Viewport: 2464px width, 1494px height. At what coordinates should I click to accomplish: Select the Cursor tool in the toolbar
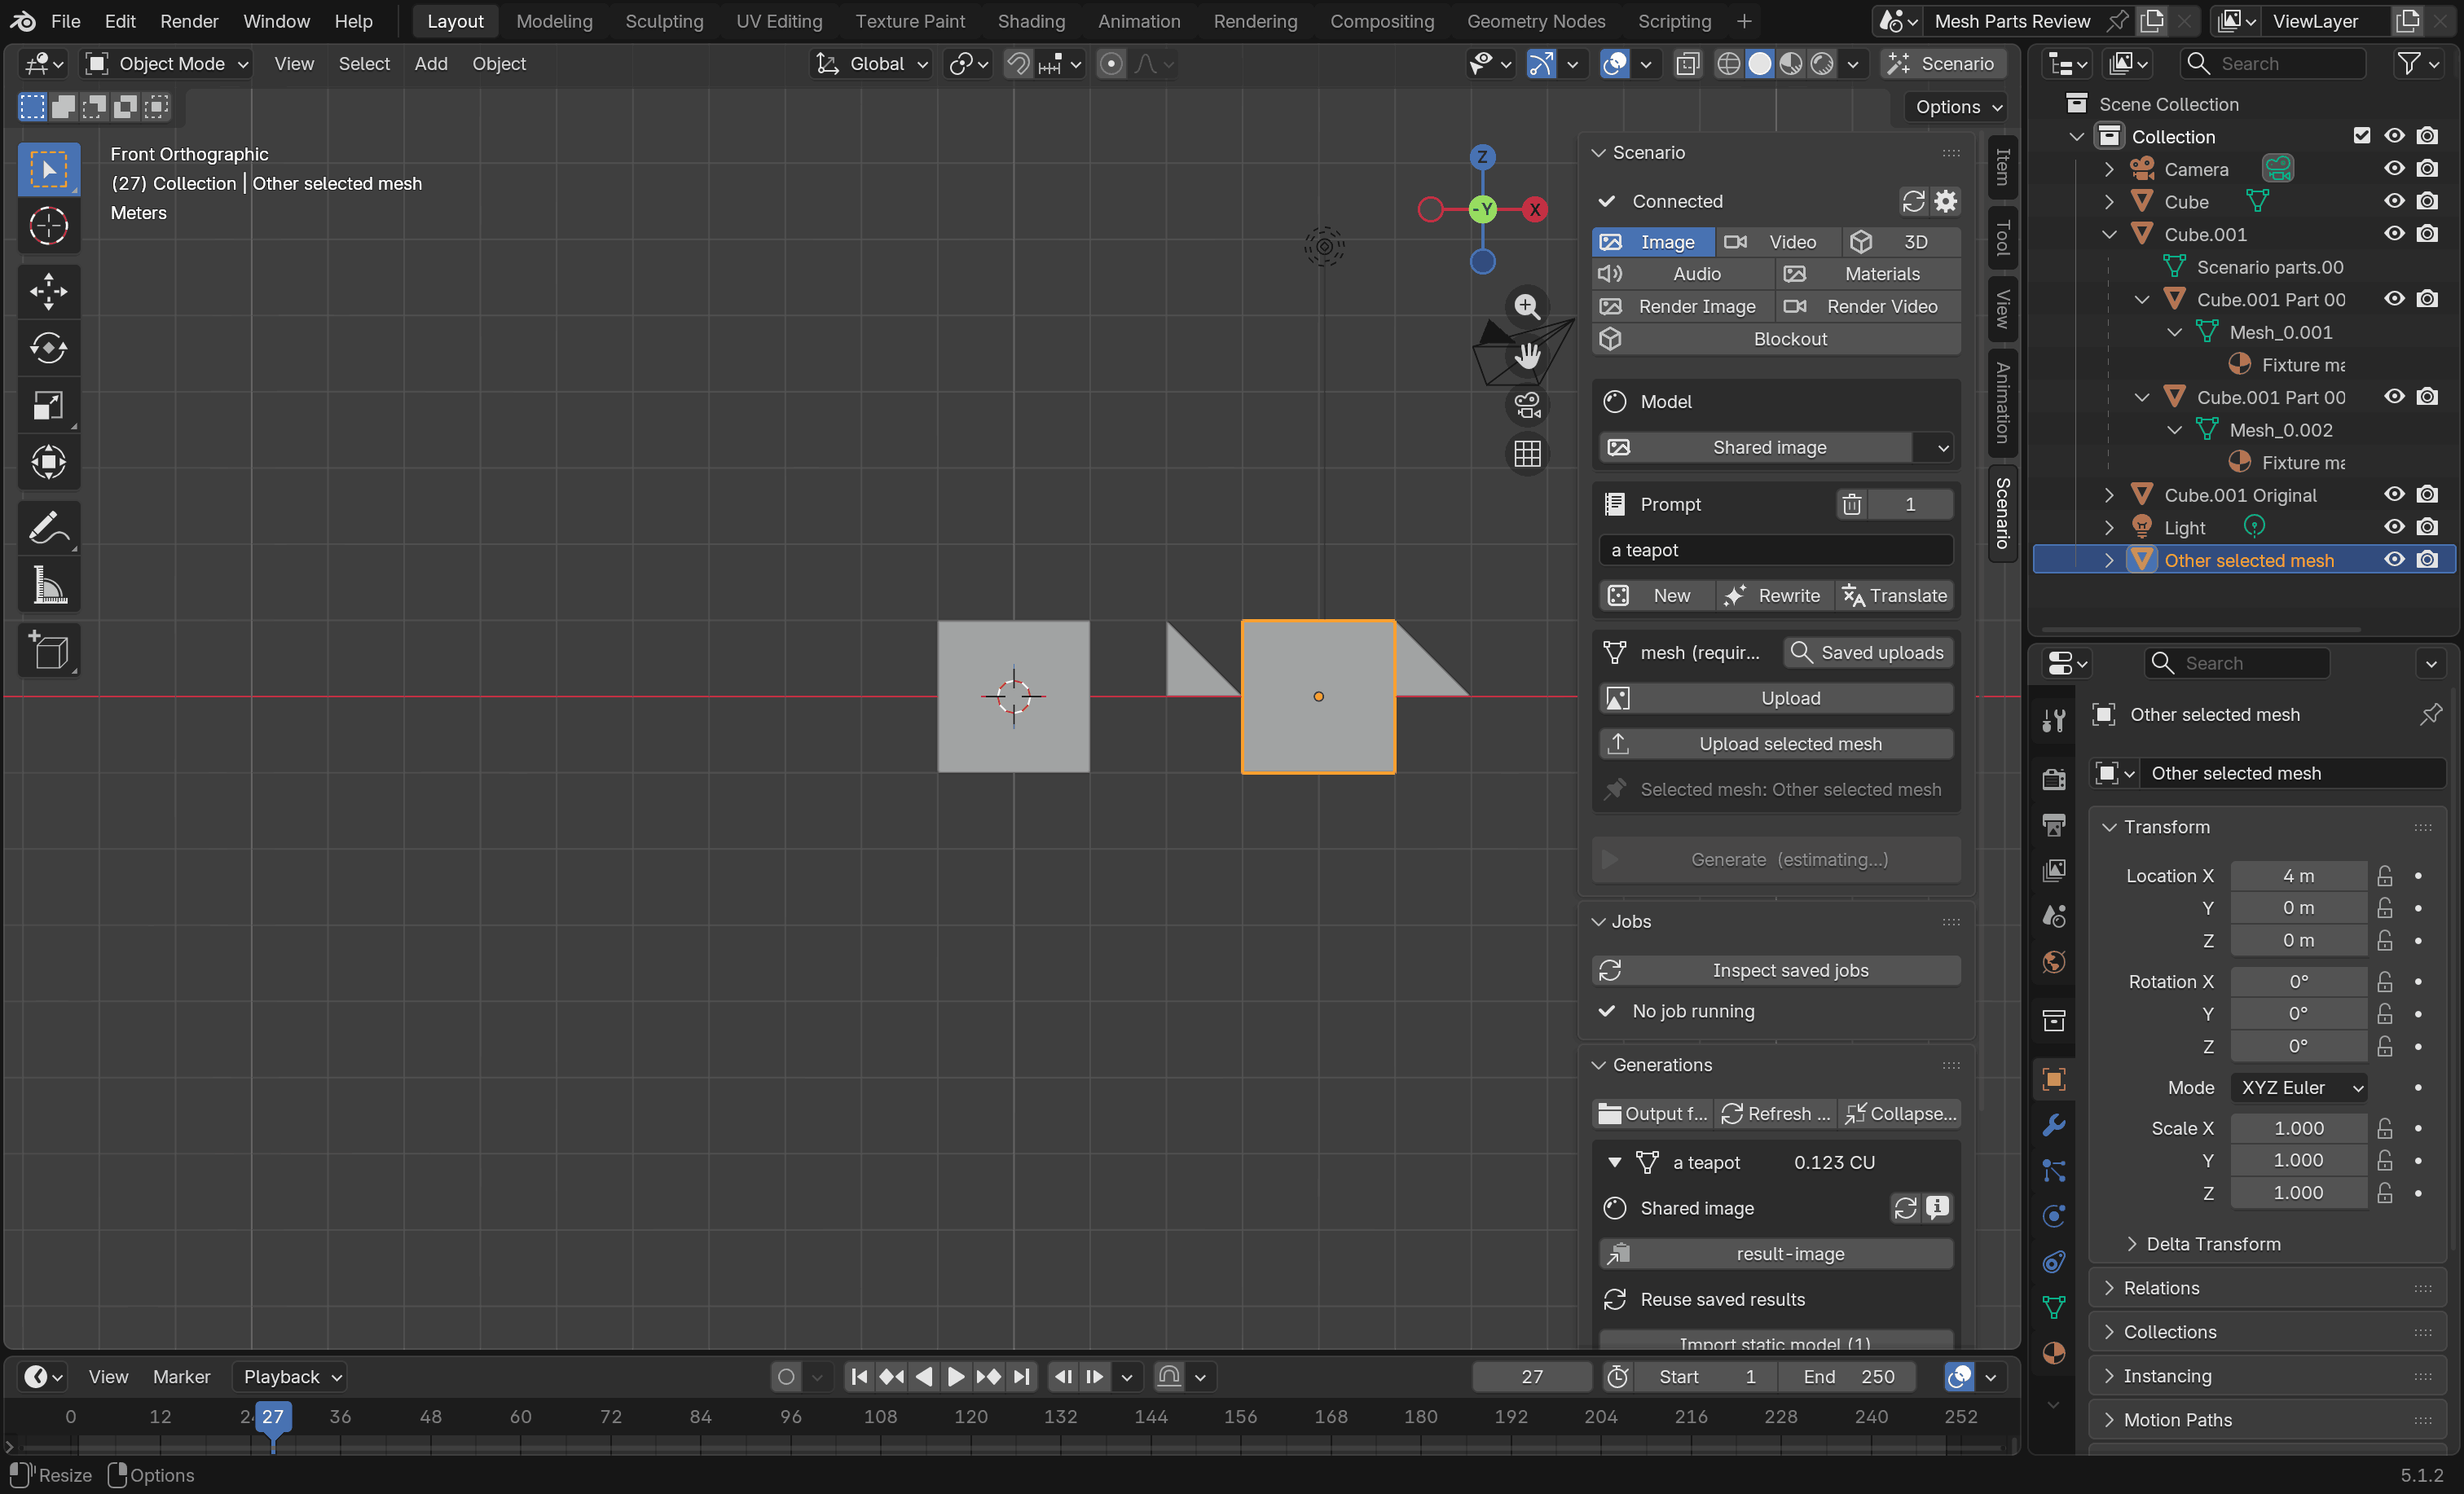[48, 226]
